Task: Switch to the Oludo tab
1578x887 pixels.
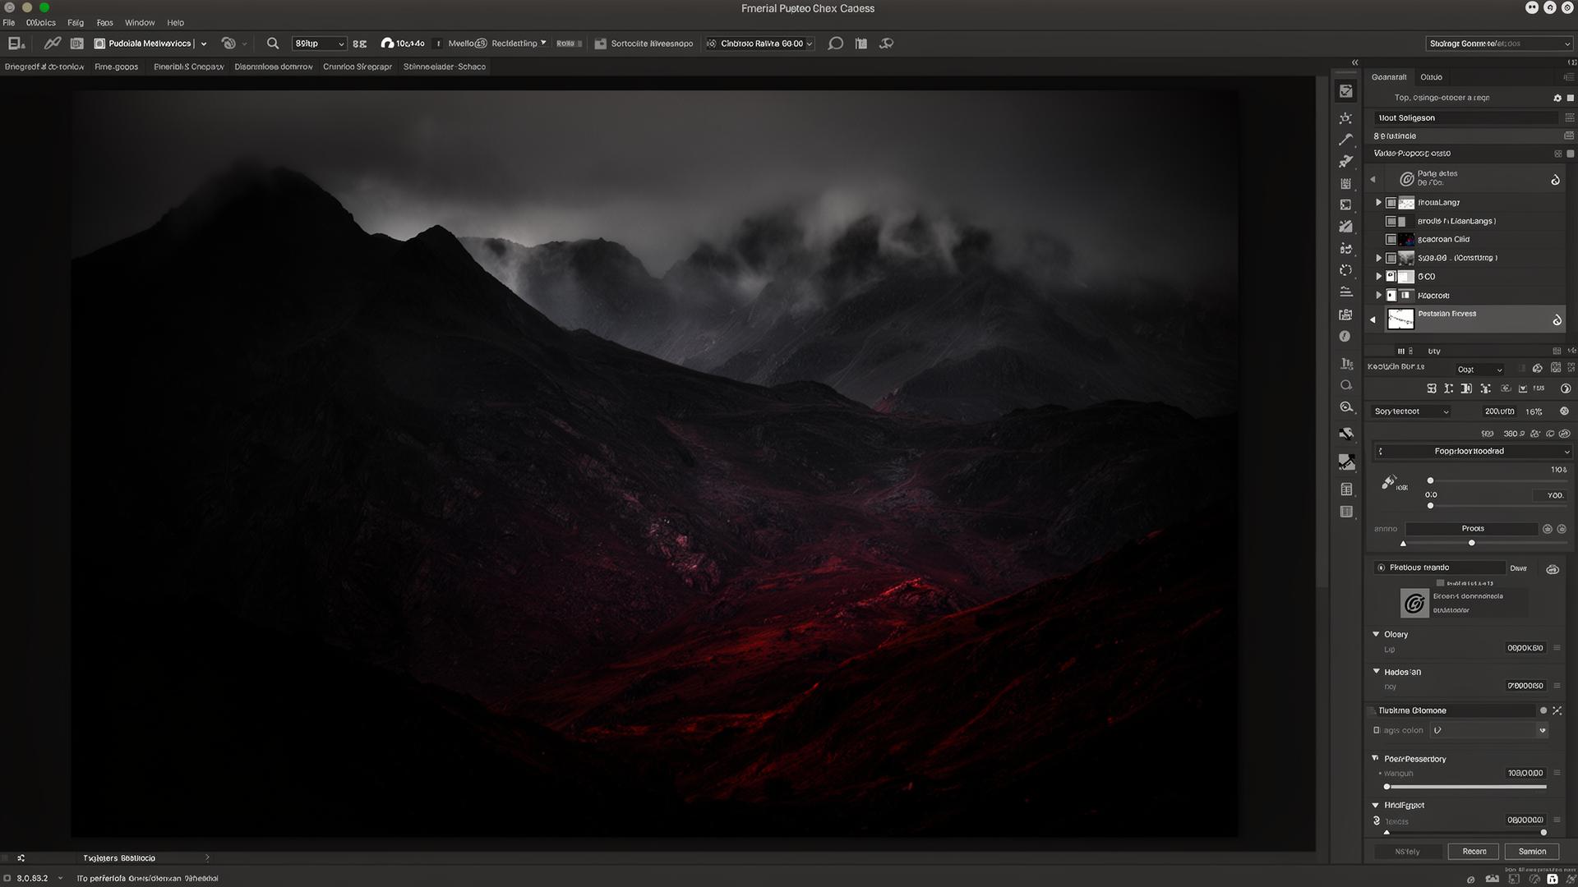Action: pos(1431,77)
